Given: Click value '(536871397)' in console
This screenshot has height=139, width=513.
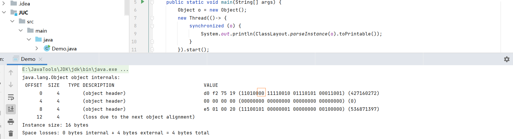Looking at the screenshot, I should coord(364,109).
